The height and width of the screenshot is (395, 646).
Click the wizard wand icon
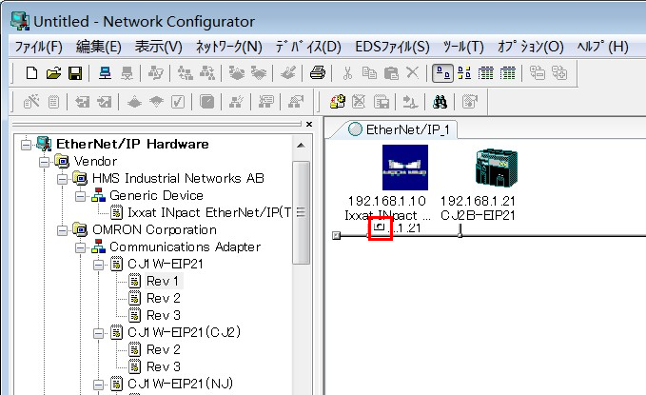pos(31,102)
